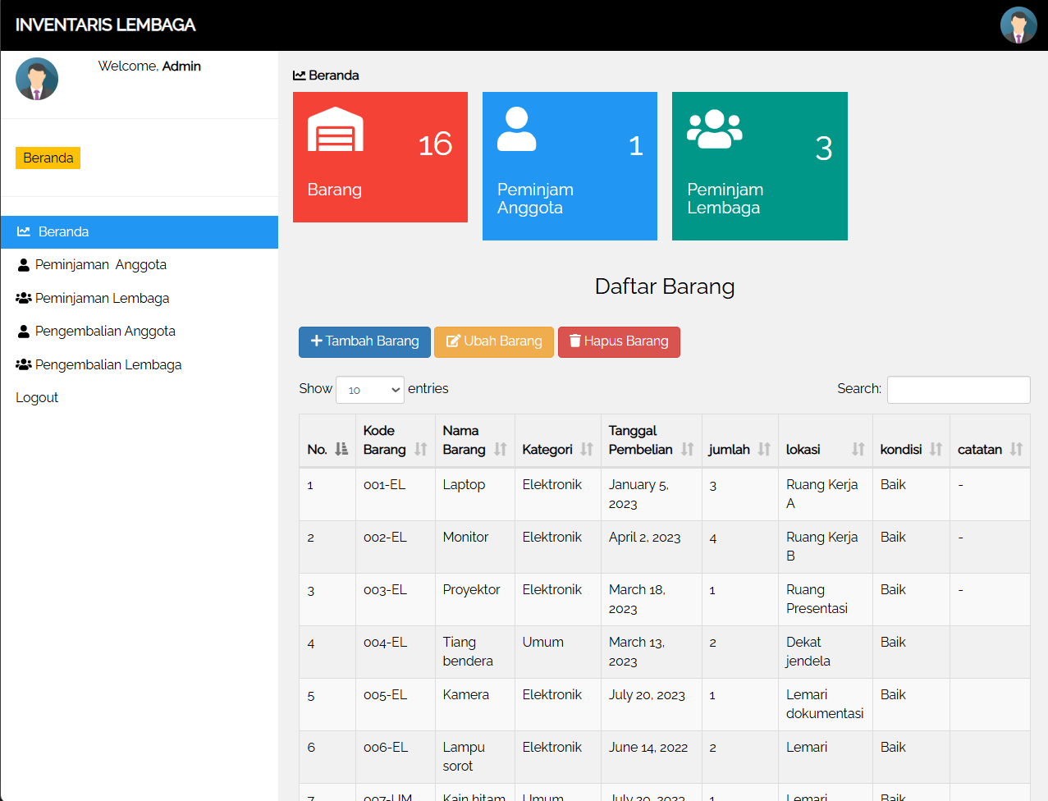Click the chart icon beside Beranda breadcrumb
This screenshot has width=1048, height=801.
click(300, 76)
